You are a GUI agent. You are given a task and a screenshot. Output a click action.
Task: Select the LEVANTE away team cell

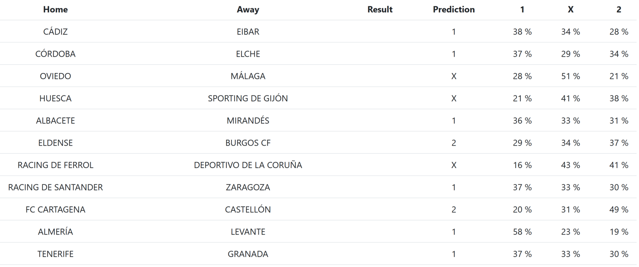click(x=248, y=232)
